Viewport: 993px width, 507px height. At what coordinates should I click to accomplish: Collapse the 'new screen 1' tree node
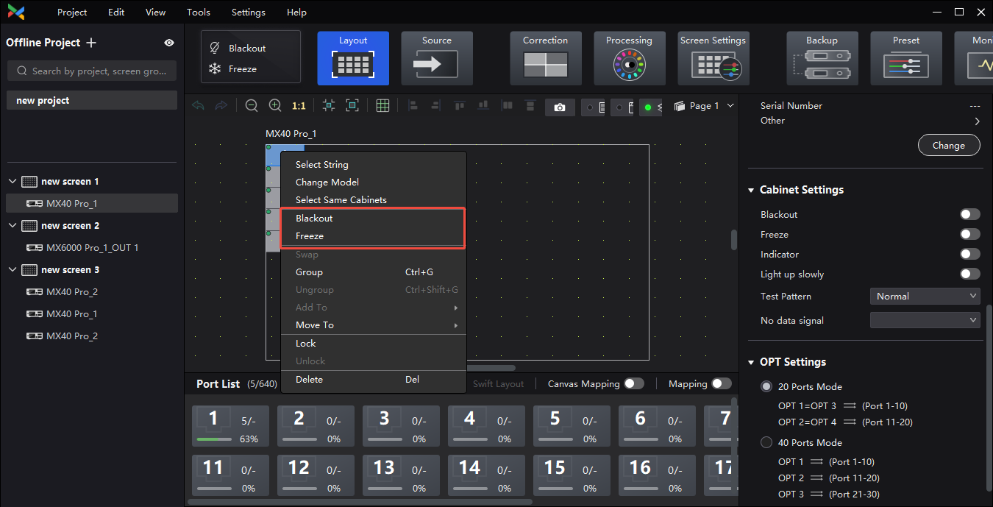13,181
